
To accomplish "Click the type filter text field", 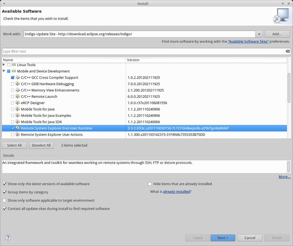I will click(143, 51).
